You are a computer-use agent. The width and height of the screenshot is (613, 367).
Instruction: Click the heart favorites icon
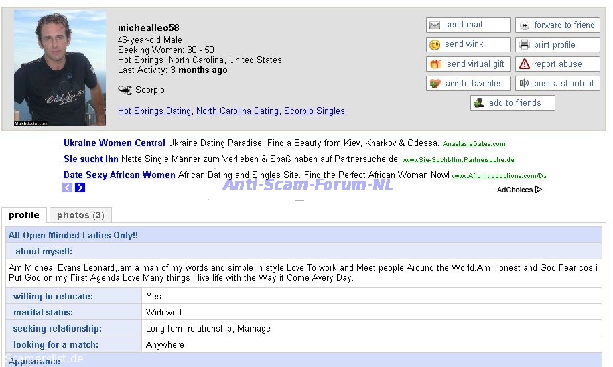tap(435, 84)
